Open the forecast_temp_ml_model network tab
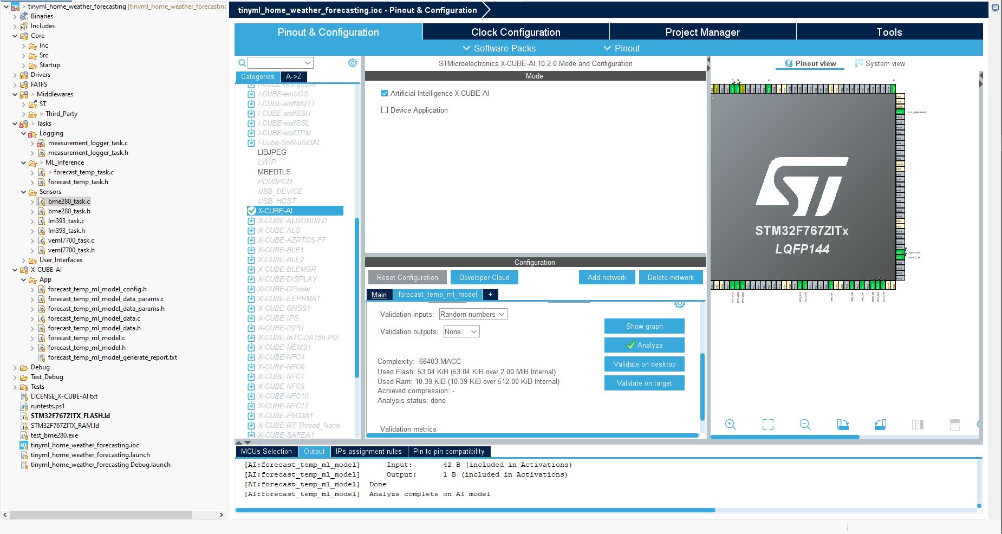This screenshot has width=1002, height=534. point(438,295)
